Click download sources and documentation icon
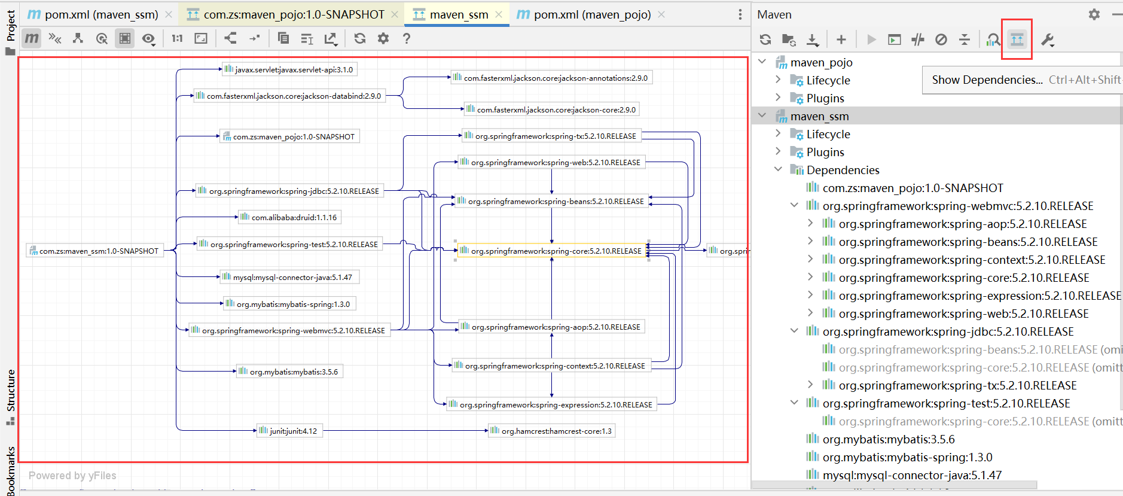 pos(813,39)
